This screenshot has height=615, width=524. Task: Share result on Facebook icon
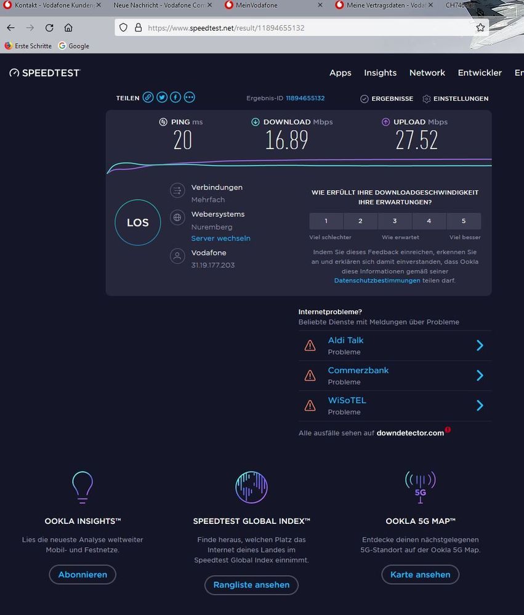[x=175, y=97]
